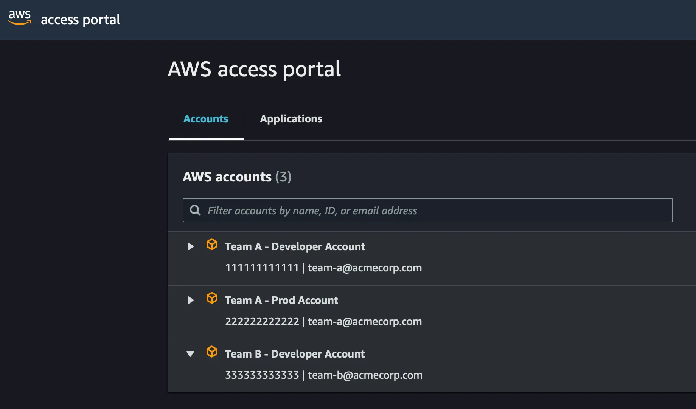Click the team-b@acmecorp.com email address
The width and height of the screenshot is (696, 409).
(365, 375)
